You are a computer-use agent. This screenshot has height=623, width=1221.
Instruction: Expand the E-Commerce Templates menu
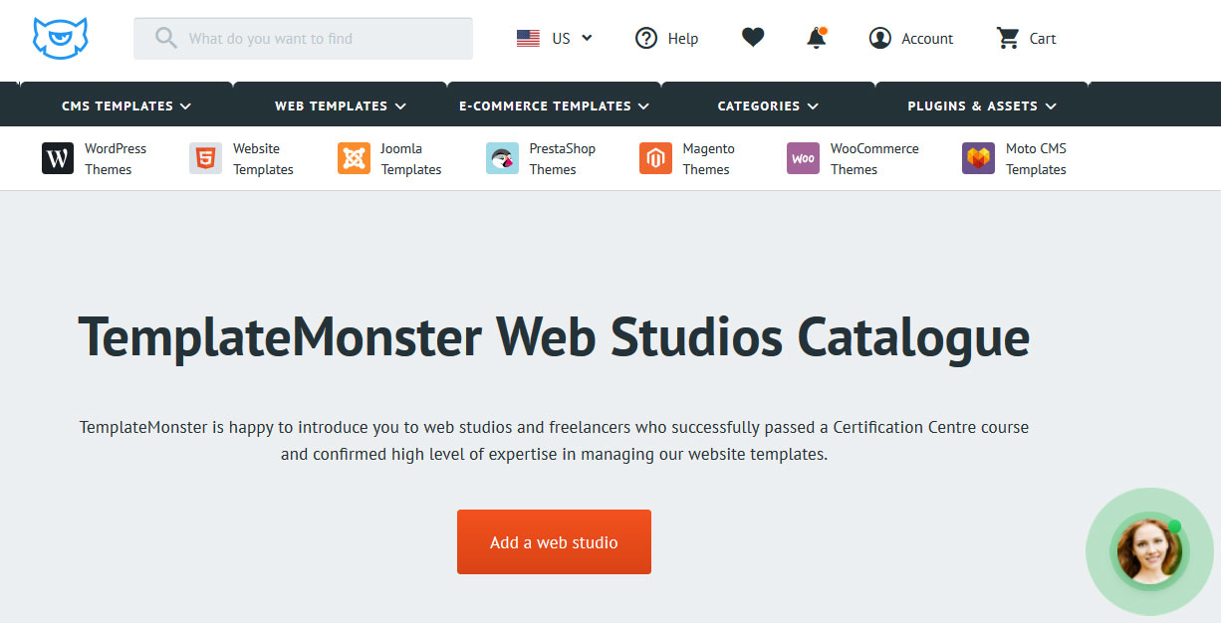(554, 105)
